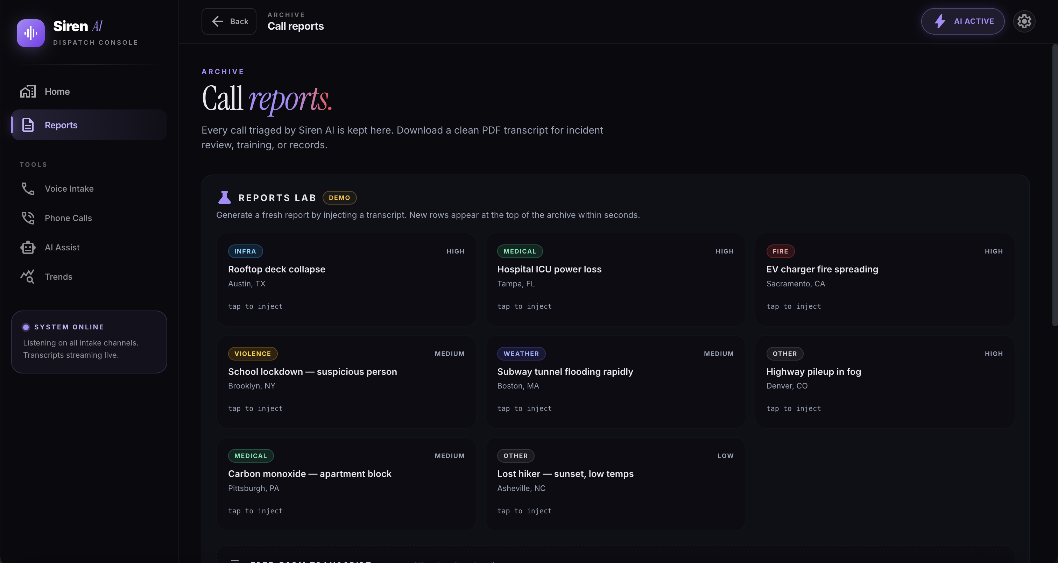Screen dimensions: 1058x563
Task: Select the Trends menu item
Action: [58, 277]
